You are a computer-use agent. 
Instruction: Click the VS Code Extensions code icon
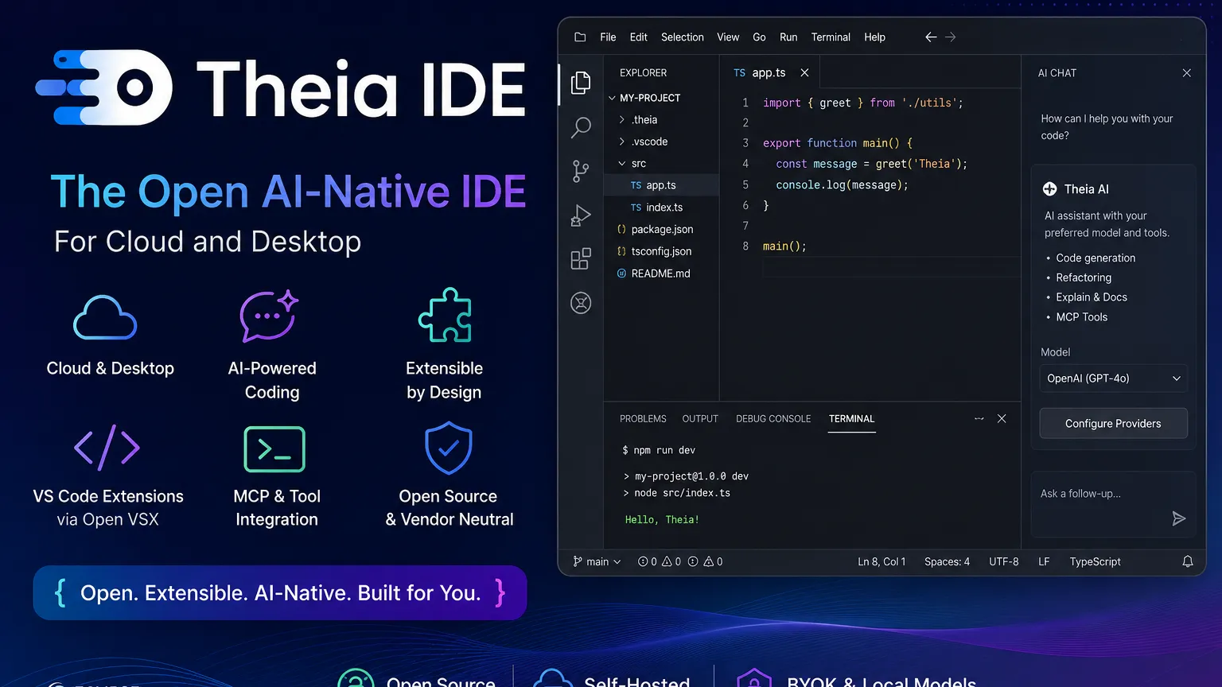click(x=107, y=448)
